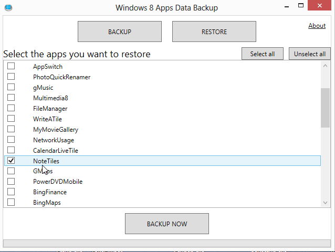
Task: Minimize the Windows 8 Apps Data Backup window
Action: pos(287,7)
